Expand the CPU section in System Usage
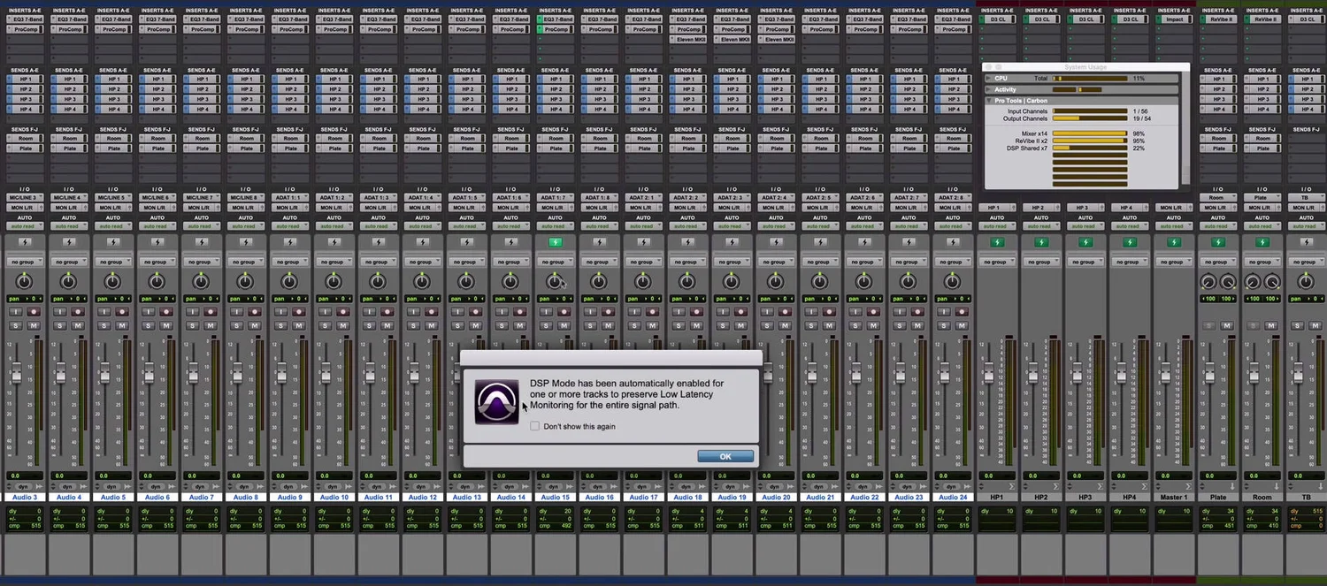 point(990,78)
